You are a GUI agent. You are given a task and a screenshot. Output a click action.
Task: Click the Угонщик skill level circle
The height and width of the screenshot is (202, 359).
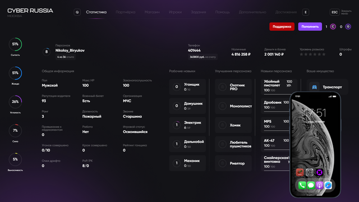177,86
